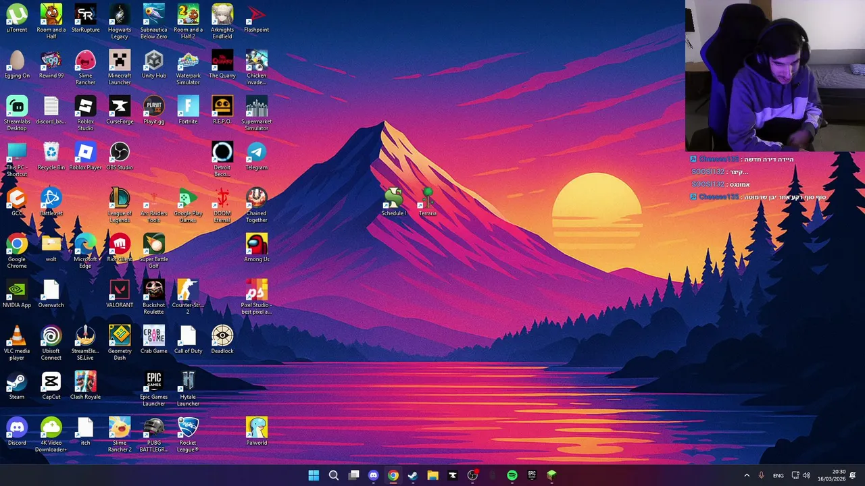Image resolution: width=865 pixels, height=486 pixels.
Task: Select the Counter-Strike 2 desktop icon
Action: tap(188, 297)
